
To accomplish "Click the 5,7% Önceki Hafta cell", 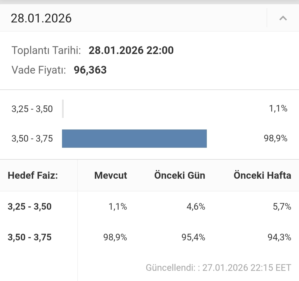I will pos(282,207).
